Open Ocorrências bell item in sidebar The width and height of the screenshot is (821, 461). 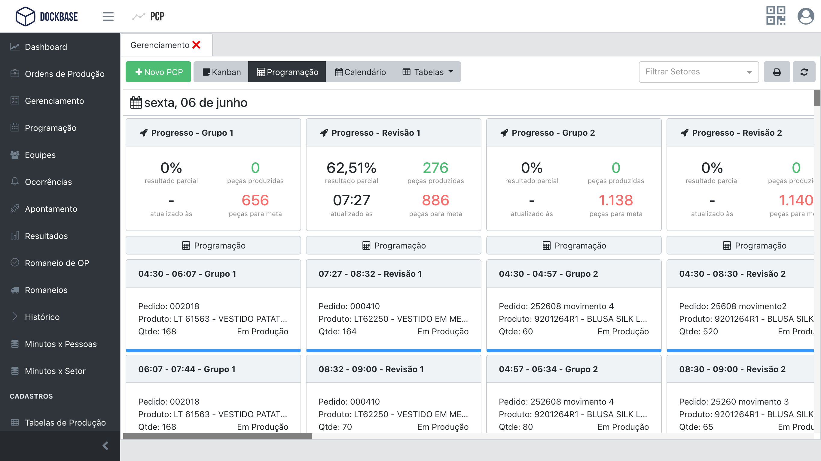tap(48, 182)
